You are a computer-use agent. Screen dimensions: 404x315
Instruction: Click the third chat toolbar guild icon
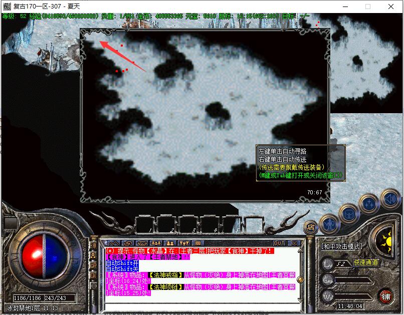point(142,243)
